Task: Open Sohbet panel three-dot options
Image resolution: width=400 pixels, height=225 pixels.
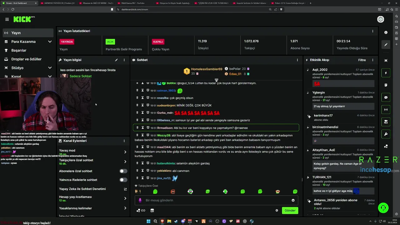Action: [x=297, y=60]
